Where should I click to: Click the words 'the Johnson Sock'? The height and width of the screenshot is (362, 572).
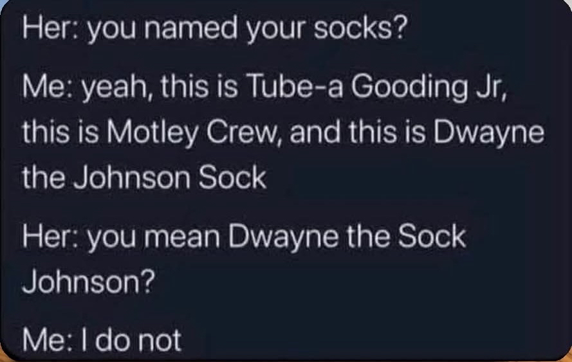(145, 177)
